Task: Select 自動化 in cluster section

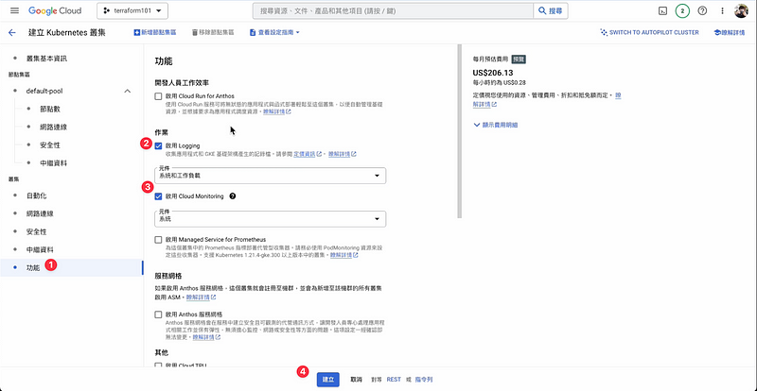Action: coord(37,195)
